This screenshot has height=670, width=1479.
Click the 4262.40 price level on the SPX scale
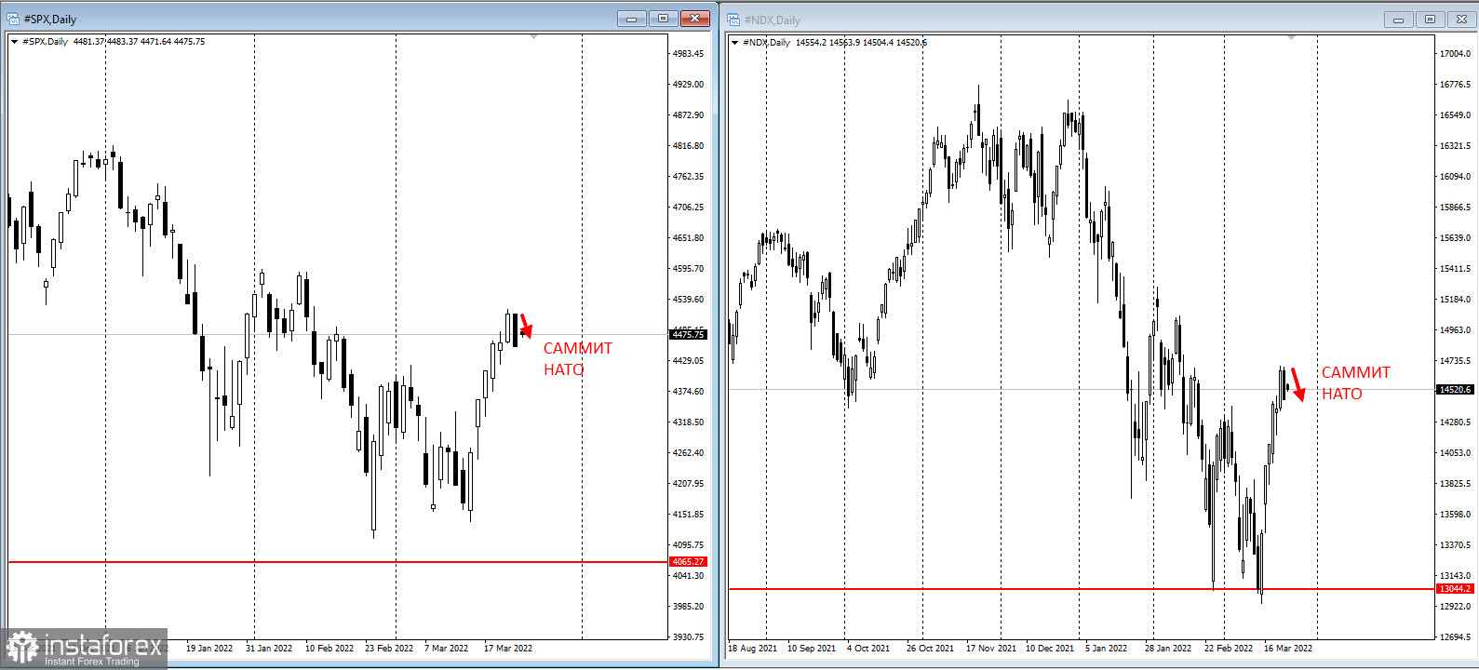point(689,453)
